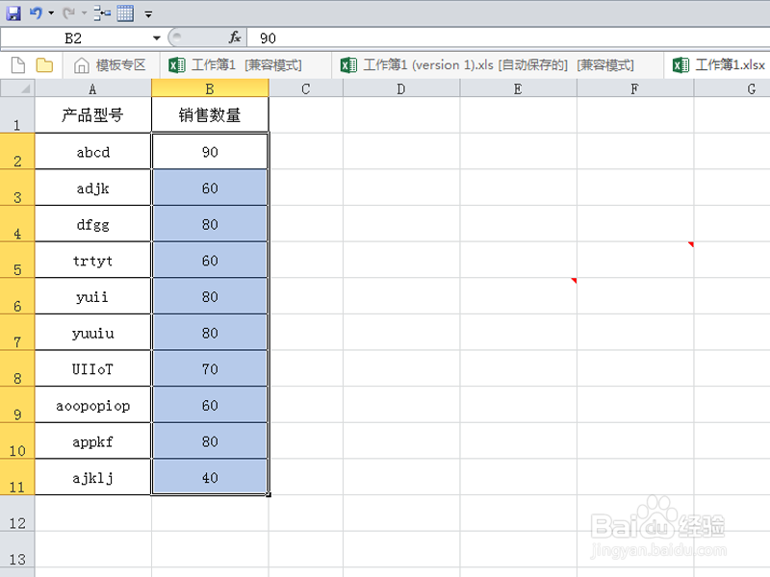Select column D header

(x=401, y=88)
